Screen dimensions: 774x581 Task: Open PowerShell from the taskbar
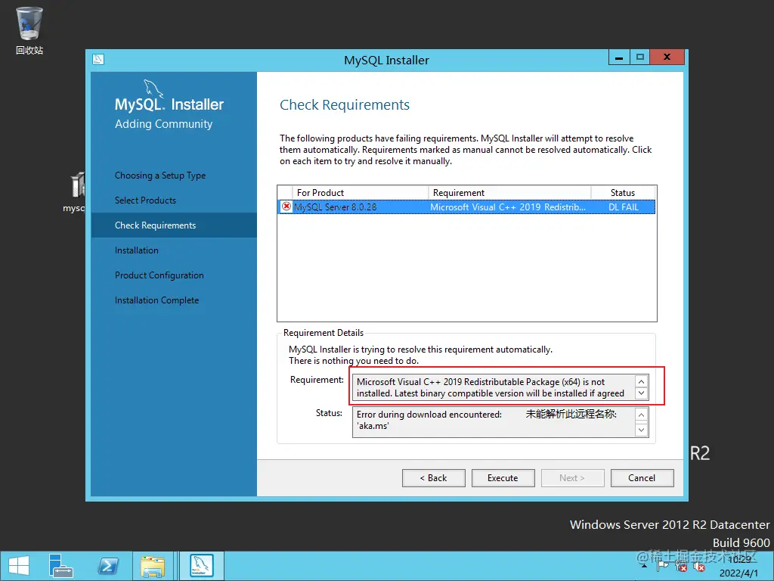click(x=108, y=566)
